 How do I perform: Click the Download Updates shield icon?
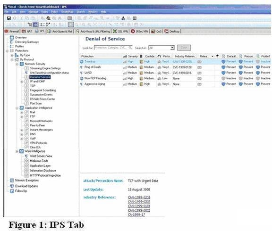[12, 186]
